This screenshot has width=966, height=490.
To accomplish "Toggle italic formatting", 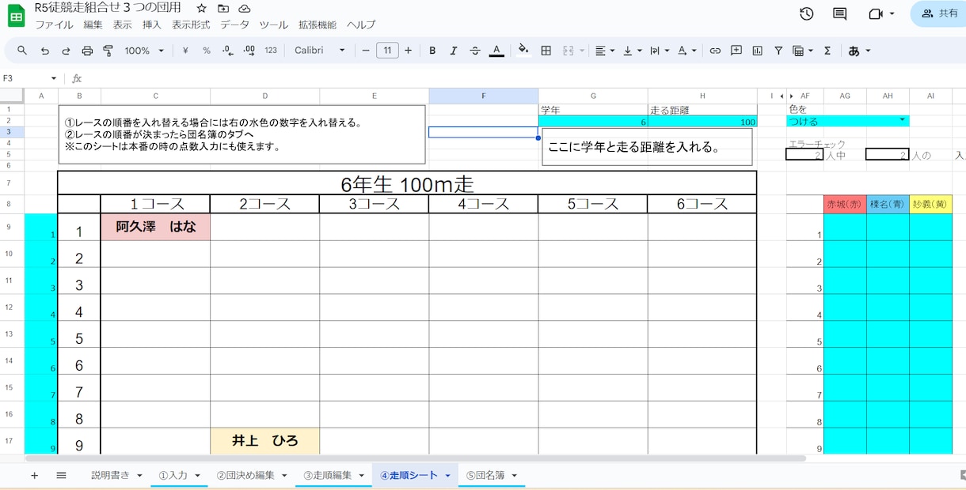I will pyautogui.click(x=454, y=51).
